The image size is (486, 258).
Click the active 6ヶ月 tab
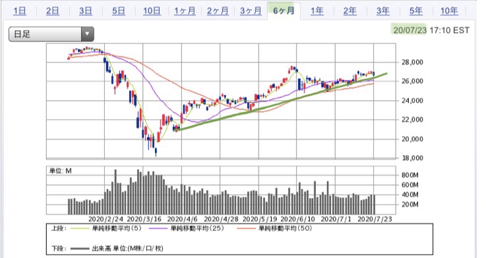point(284,11)
